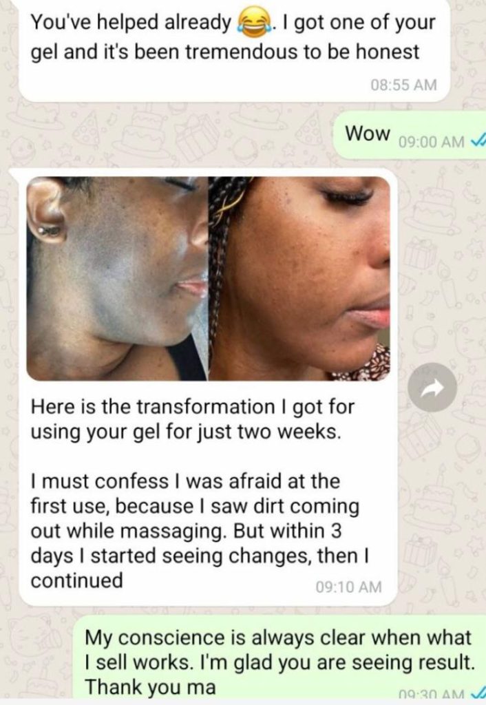The height and width of the screenshot is (705, 486).
Task: Click the 09:10 AM timestamp
Action: pos(348,587)
